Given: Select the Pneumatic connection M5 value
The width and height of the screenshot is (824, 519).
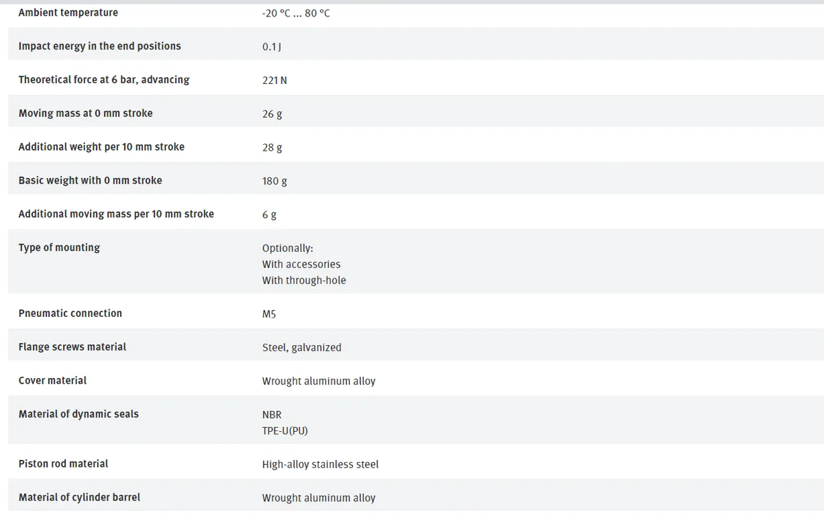Looking at the screenshot, I should [269, 314].
